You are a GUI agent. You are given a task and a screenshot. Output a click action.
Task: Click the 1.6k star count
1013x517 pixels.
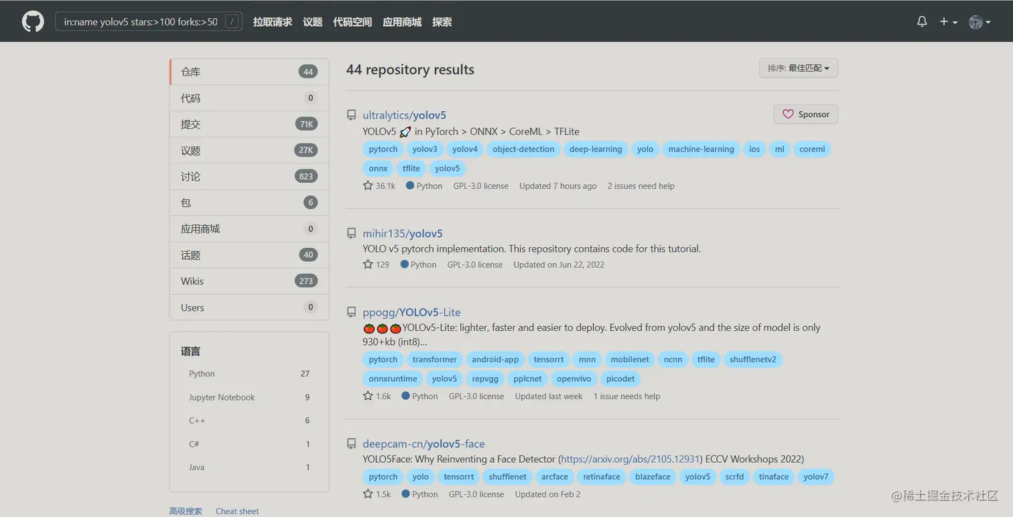click(377, 396)
